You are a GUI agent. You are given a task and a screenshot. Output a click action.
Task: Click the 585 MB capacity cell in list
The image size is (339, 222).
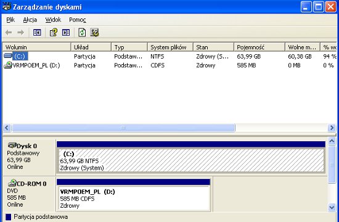247,65
